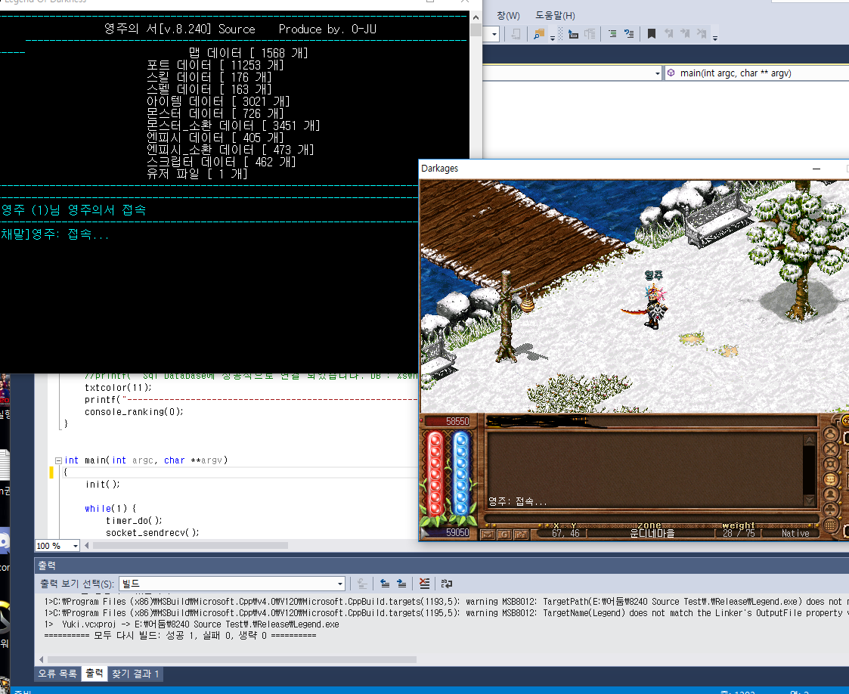Select the 출력 output tab
This screenshot has width=849, height=694.
click(95, 674)
